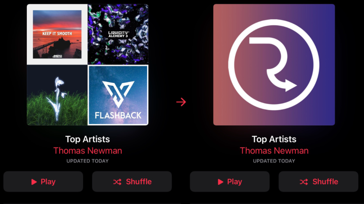Click the Top Artists title under the collage artwork
The image size is (364, 204).
click(87, 139)
